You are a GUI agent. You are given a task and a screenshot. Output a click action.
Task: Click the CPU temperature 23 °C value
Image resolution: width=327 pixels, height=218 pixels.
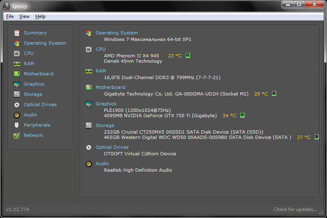(175, 56)
